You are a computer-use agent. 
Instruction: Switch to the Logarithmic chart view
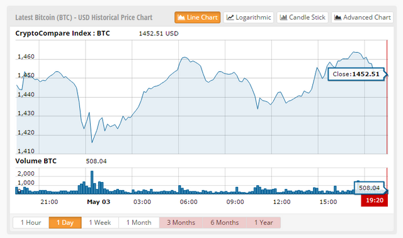[249, 17]
